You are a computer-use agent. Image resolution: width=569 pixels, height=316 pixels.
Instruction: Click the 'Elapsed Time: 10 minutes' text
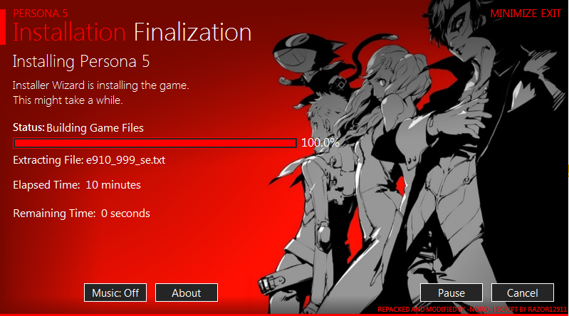(77, 185)
